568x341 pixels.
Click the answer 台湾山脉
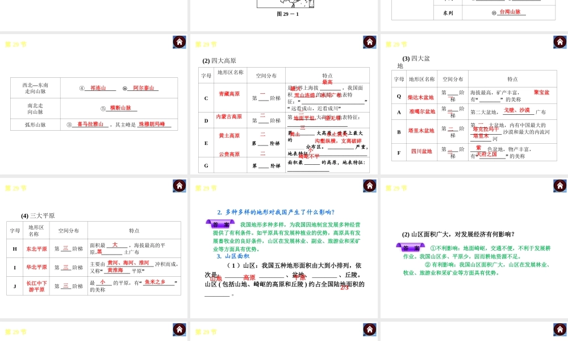pyautogui.click(x=510, y=12)
